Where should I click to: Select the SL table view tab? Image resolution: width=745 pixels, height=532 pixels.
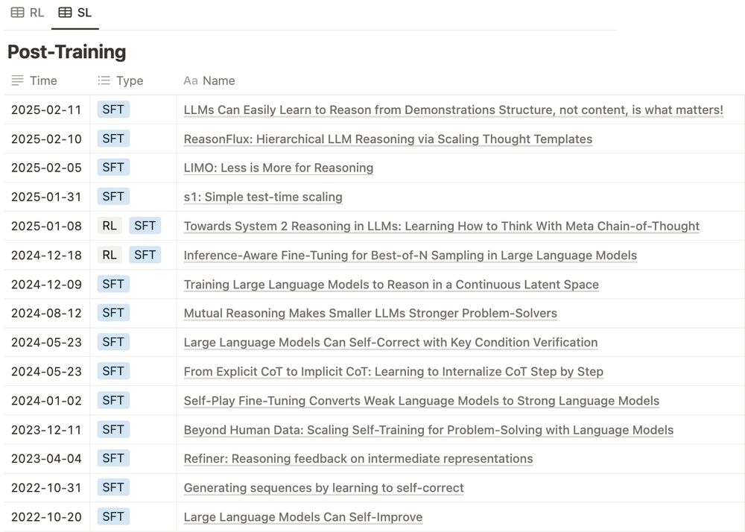[x=75, y=13]
